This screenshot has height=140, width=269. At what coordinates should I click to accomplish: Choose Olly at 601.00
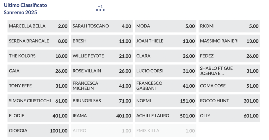(x=229, y=116)
